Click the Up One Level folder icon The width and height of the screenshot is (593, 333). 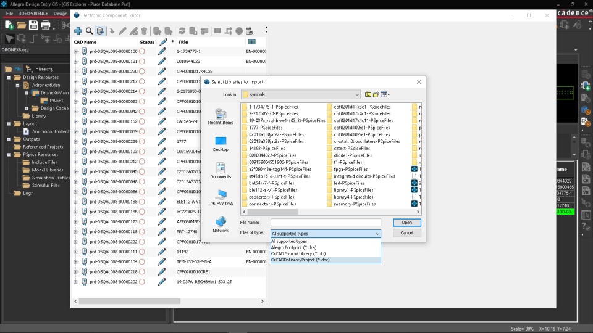(368, 94)
